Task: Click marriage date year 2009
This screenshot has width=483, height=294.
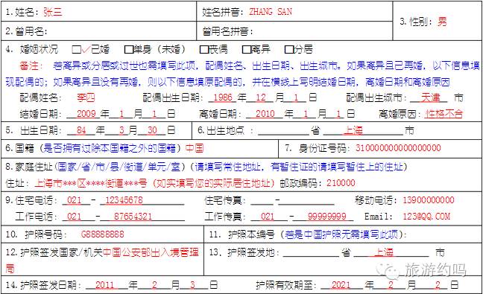Action: coord(86,114)
